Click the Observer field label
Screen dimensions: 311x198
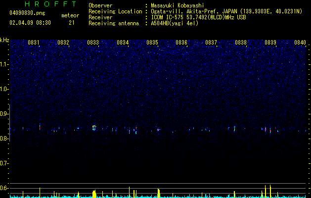[100, 5]
